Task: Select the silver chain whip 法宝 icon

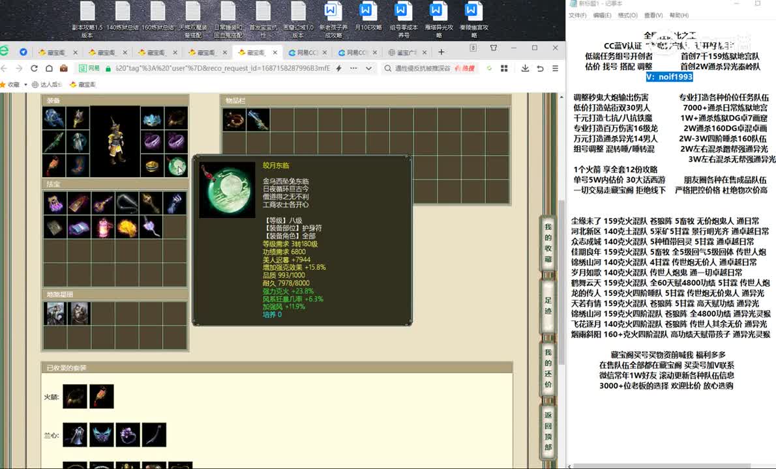Action: coord(127,203)
